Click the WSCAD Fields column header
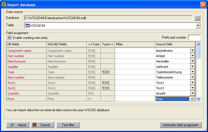This screenshot has height=132, width=208. click(67, 44)
